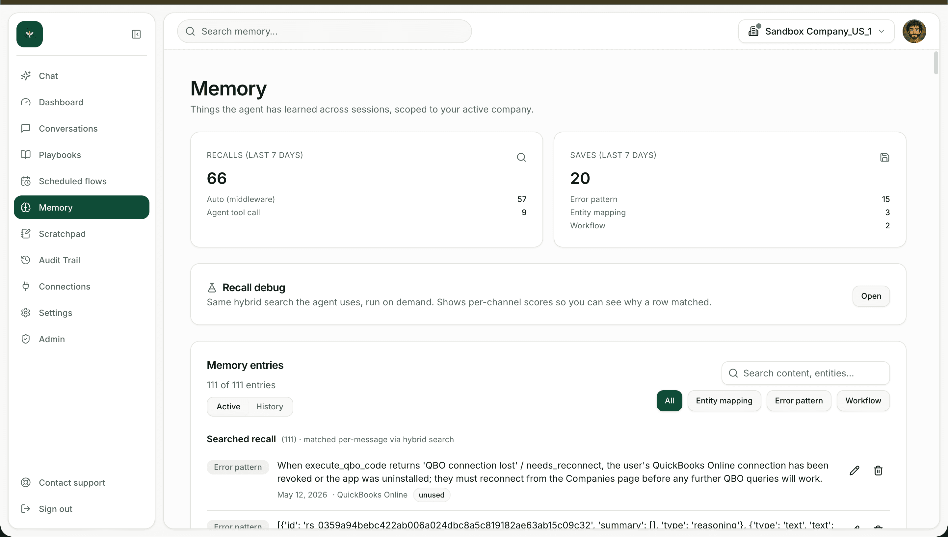Viewport: 948px width, 537px height.
Task: Click the Error pattern tag on first entry
Action: coord(238,467)
